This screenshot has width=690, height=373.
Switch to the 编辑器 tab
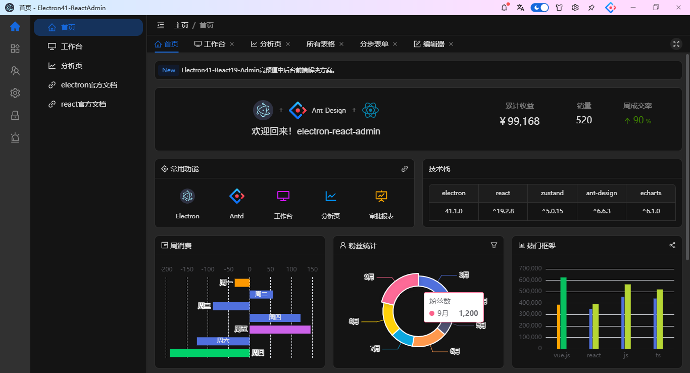(429, 44)
